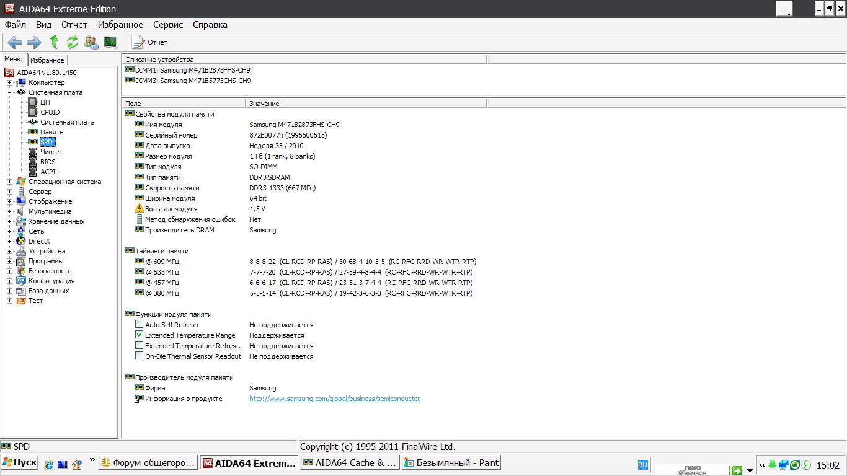Screen dimensions: 847x476
Task: Click the users icon in the toolbar
Action: click(91, 42)
